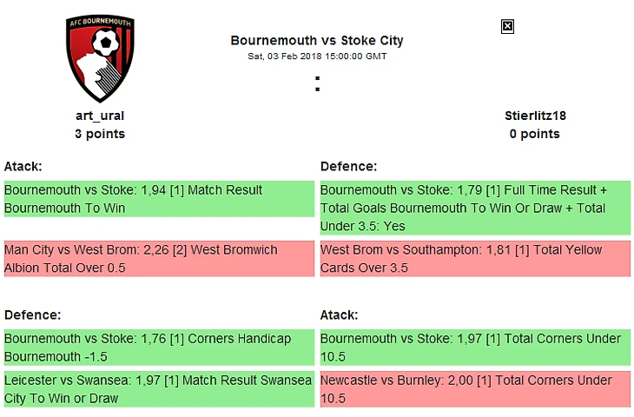Click art_ural's 3 points score
Screen dimensions: 634x417
100,134
